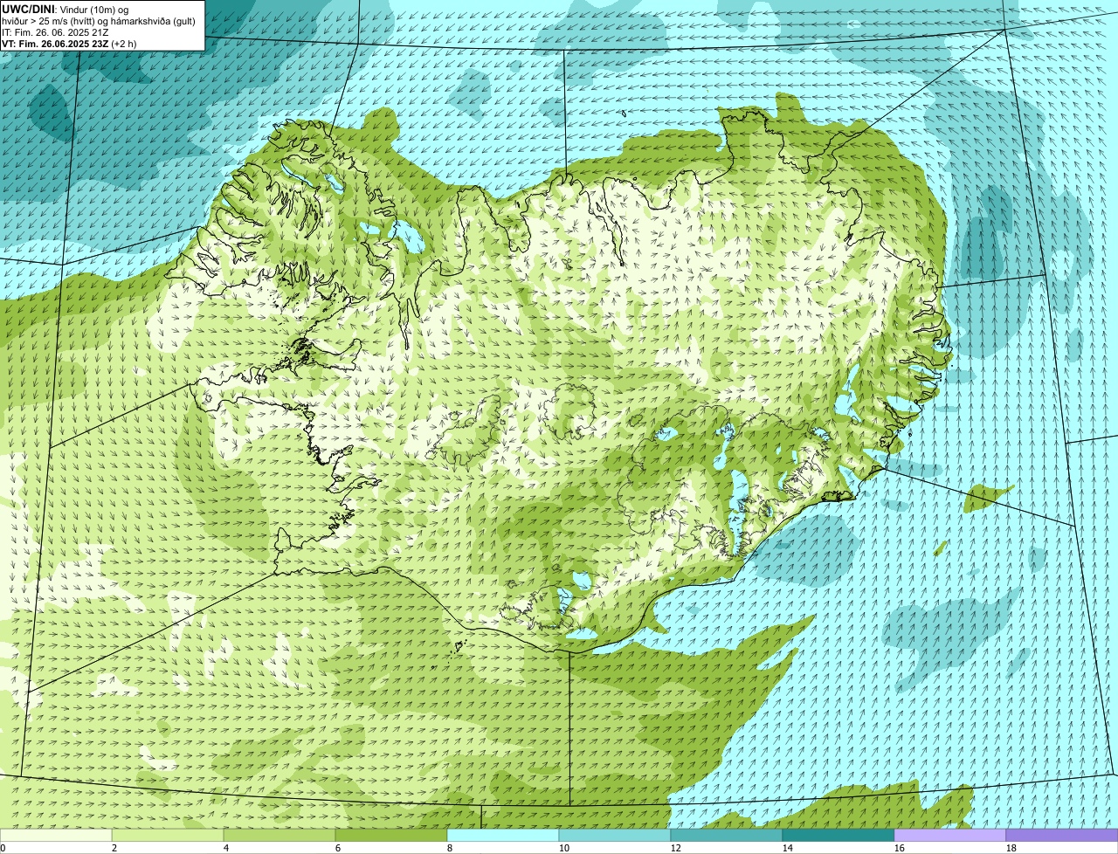Click the "6" scale label
Screen dimensions: 1118x854
tap(338, 848)
